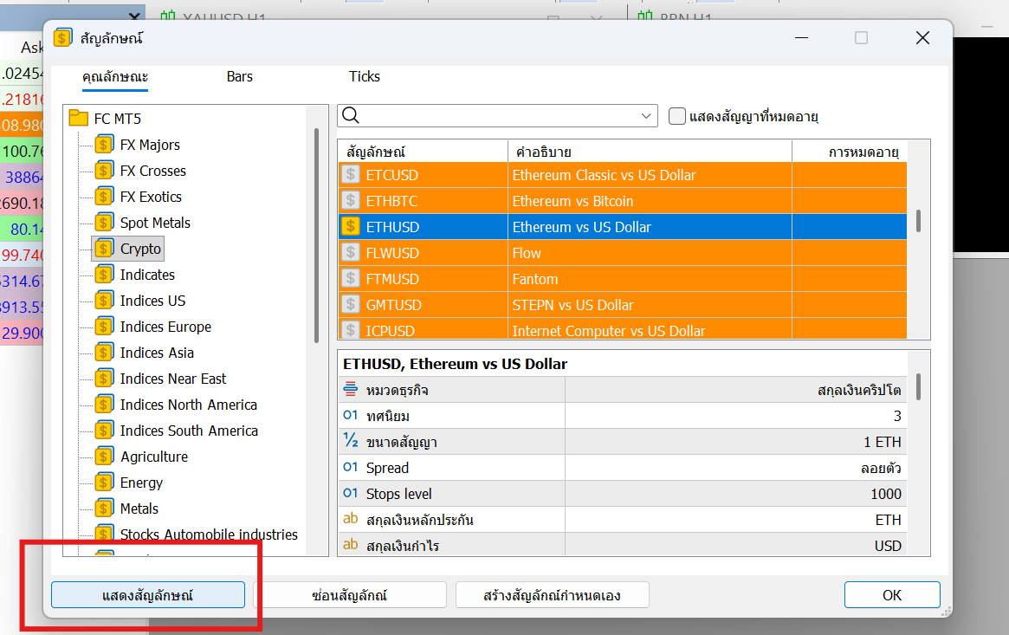Screen dimensions: 1009x635
Task: Click the FLWUSD dollar symbol icon
Action: [351, 253]
